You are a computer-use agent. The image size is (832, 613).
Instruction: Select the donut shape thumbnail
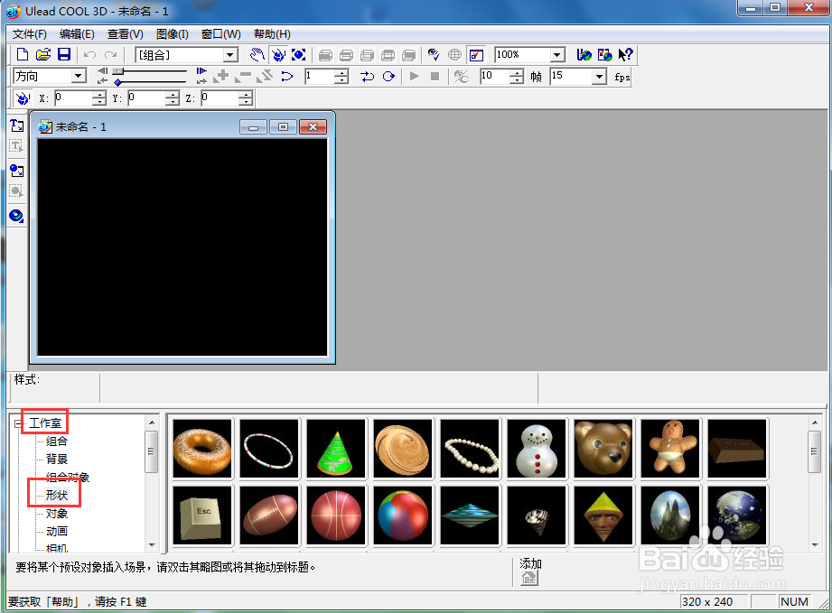[x=202, y=449]
